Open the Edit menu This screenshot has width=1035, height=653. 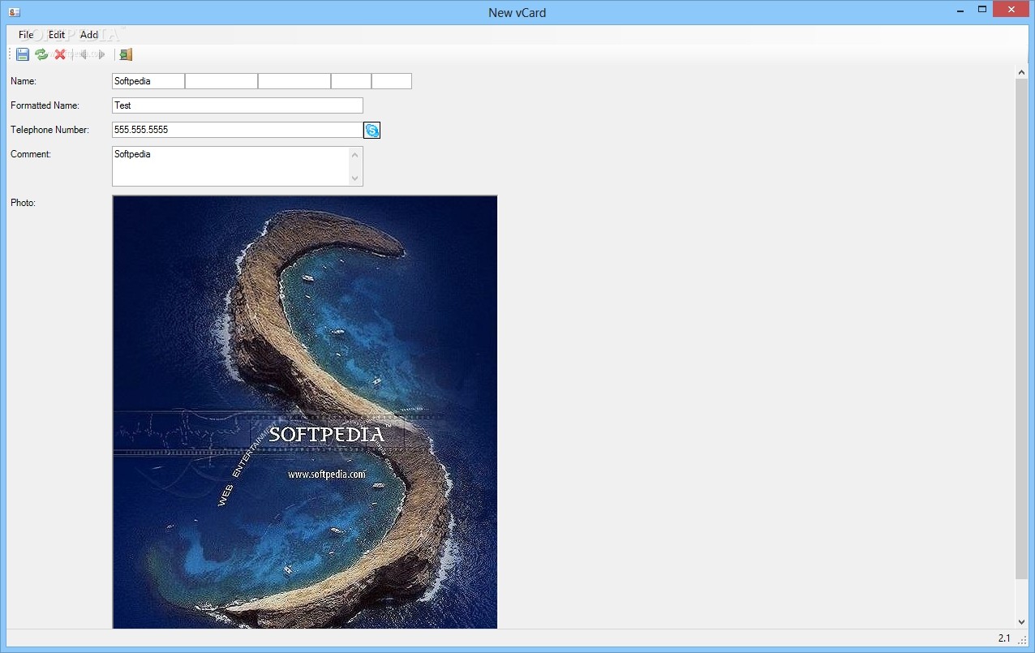click(x=57, y=35)
